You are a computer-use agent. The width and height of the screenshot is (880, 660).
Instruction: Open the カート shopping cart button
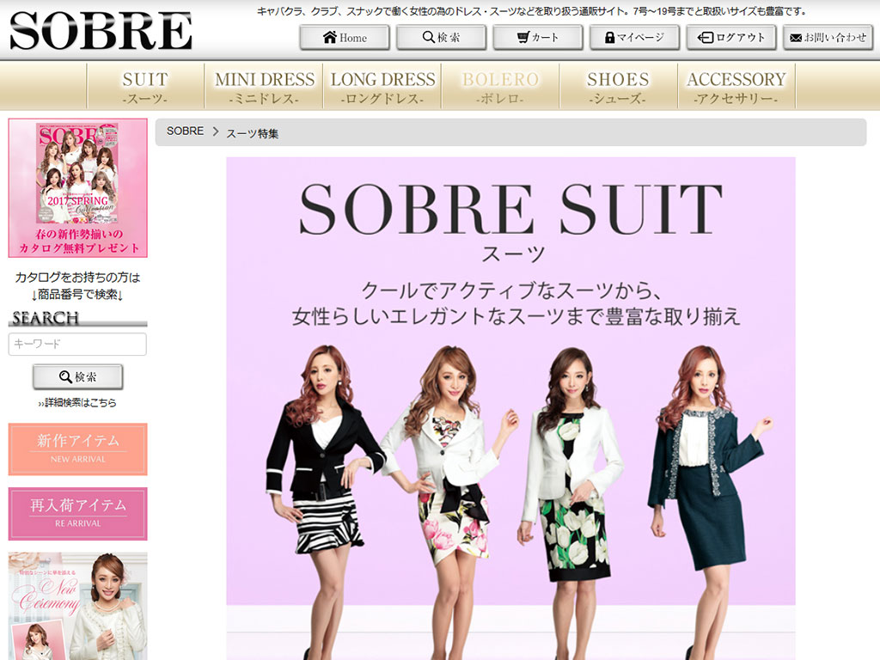(538, 38)
